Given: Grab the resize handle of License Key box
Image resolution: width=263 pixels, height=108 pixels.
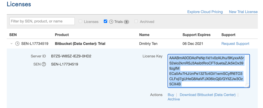Looking at the screenshot, I should click(247, 86).
